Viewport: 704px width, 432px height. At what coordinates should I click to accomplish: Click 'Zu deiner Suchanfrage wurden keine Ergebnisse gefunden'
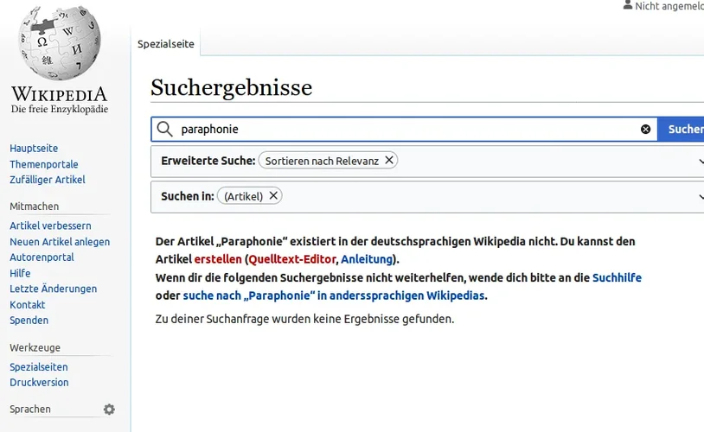point(304,319)
